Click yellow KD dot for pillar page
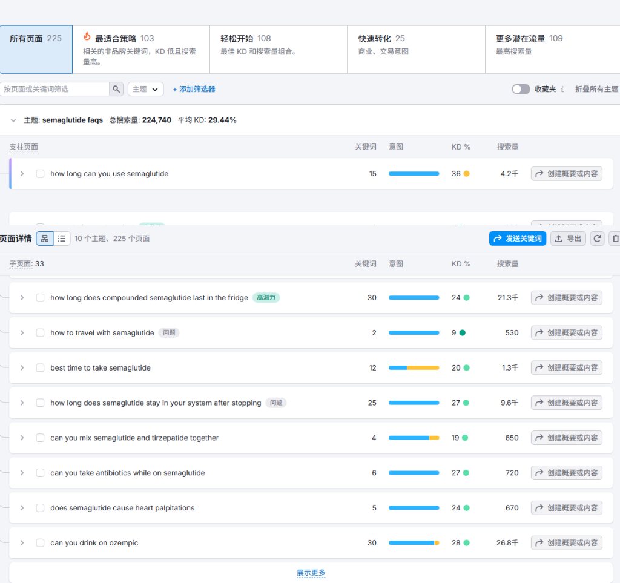 pyautogui.click(x=467, y=174)
